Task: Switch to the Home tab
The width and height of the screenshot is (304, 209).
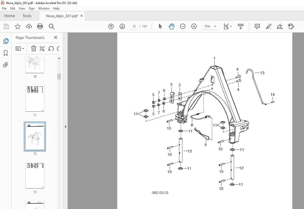Action: tap(9, 16)
